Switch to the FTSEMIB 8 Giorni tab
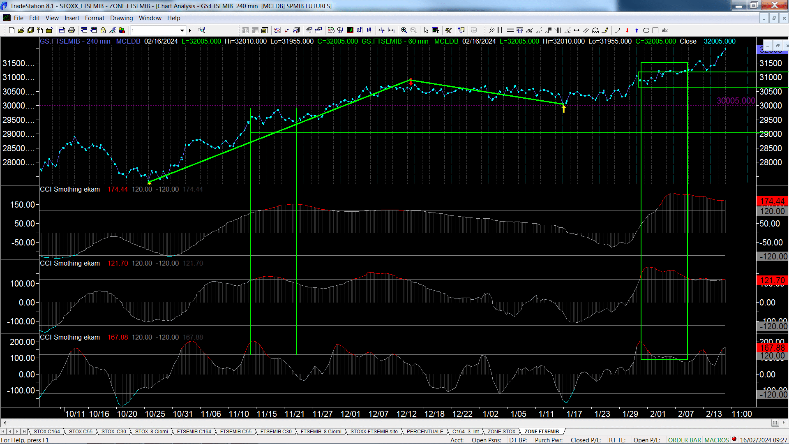This screenshot has height=444, width=789. tap(321, 431)
